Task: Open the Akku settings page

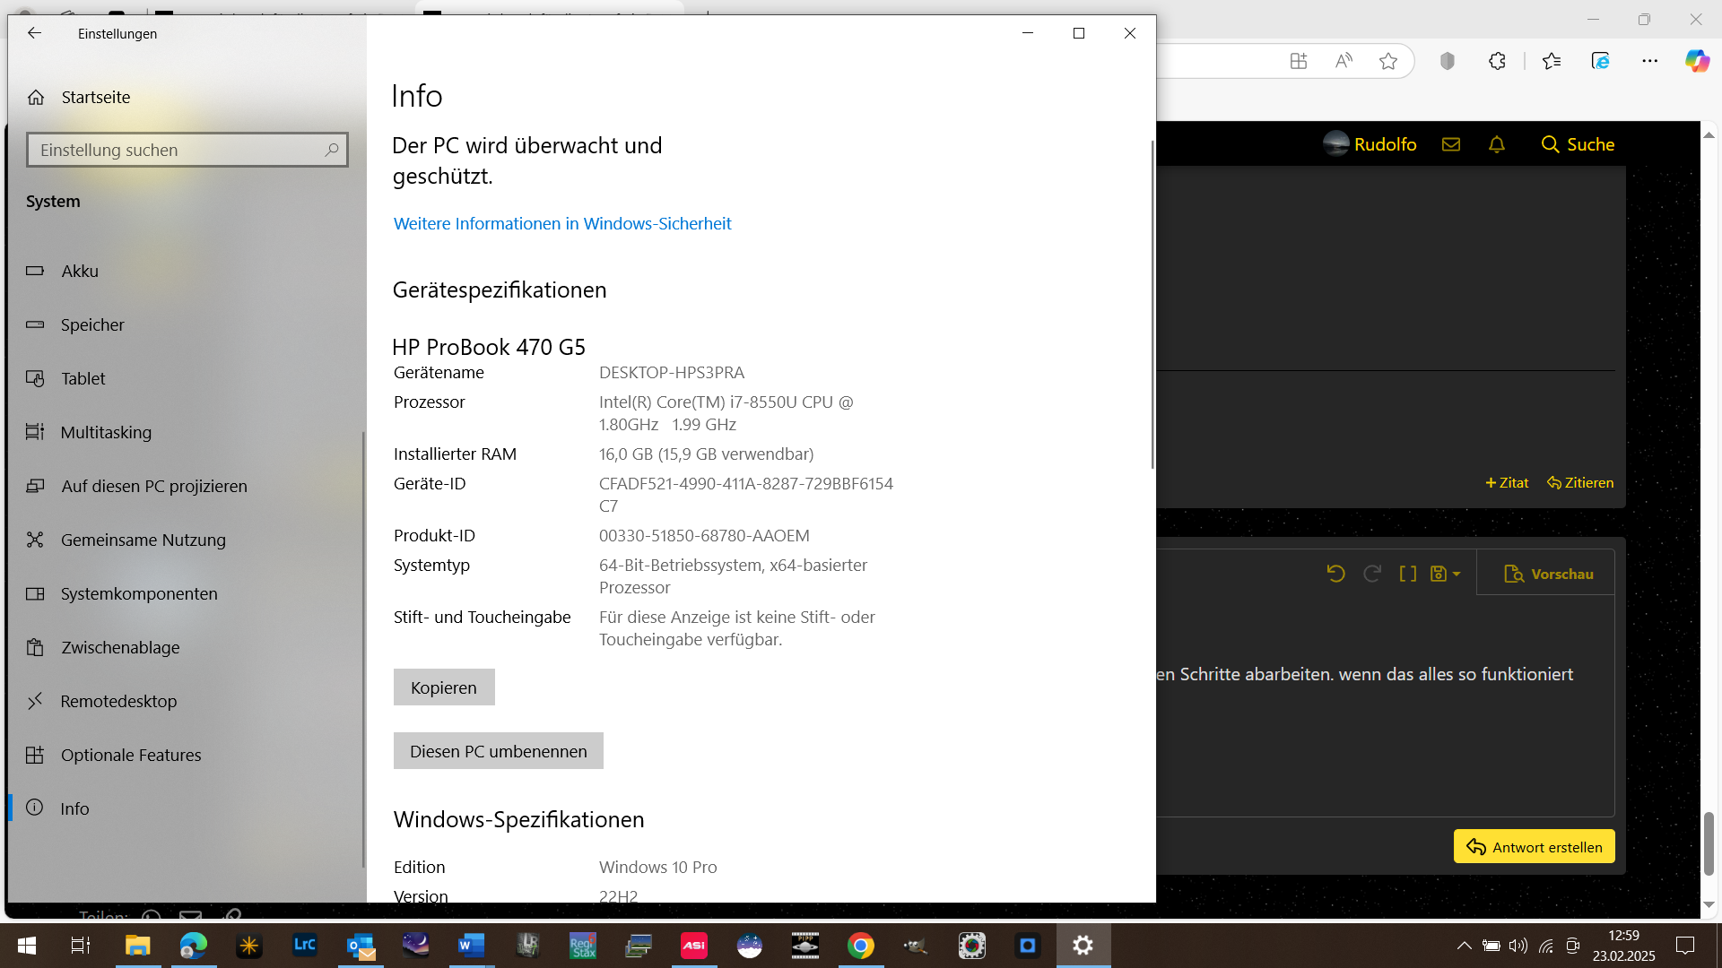Action: click(186, 271)
